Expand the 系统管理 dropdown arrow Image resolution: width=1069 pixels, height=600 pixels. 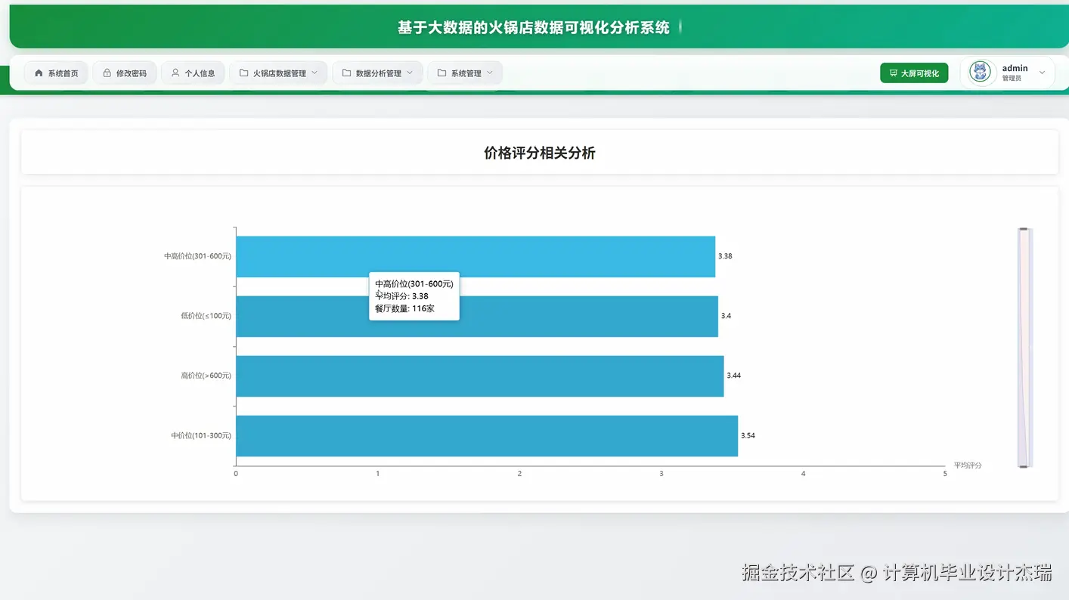coord(489,73)
